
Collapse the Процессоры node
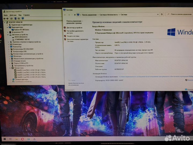point(10,68)
